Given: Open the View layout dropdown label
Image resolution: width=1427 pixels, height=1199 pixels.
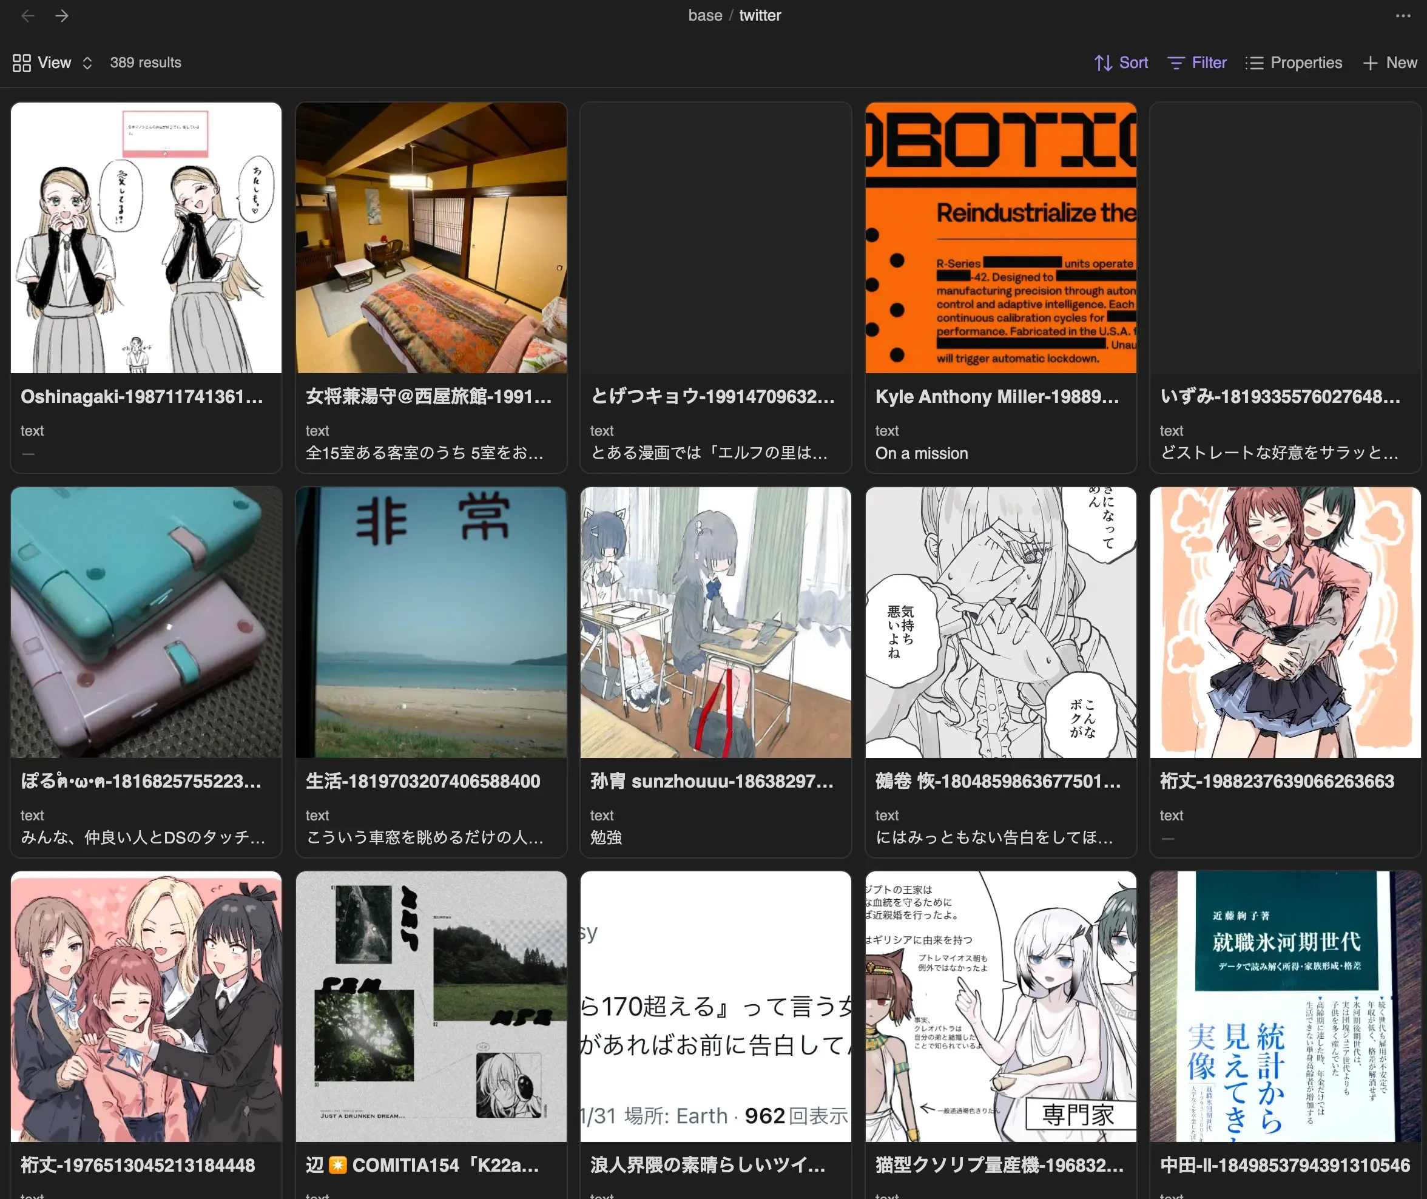Looking at the screenshot, I should point(55,63).
